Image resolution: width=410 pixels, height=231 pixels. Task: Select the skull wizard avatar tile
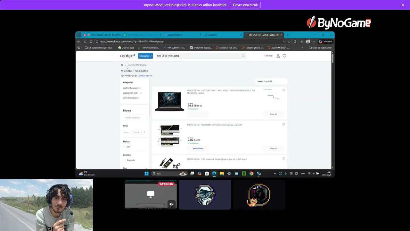tap(205, 195)
